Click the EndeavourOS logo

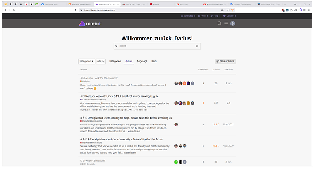pos(90,24)
